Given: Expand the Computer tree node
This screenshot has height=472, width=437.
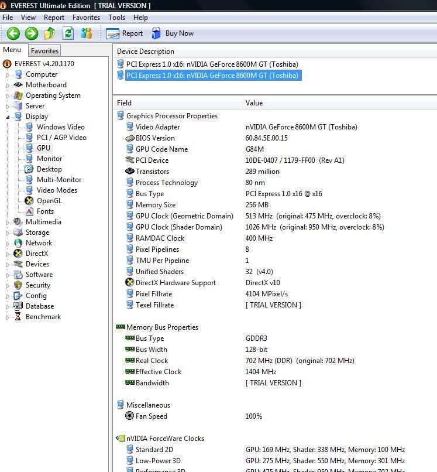Looking at the screenshot, I should tap(8, 74).
